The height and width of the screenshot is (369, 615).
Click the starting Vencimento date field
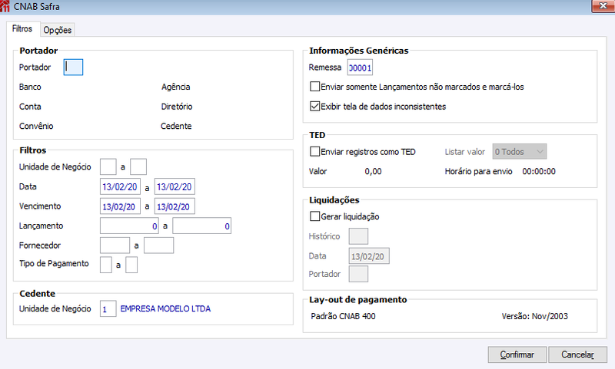(x=120, y=206)
